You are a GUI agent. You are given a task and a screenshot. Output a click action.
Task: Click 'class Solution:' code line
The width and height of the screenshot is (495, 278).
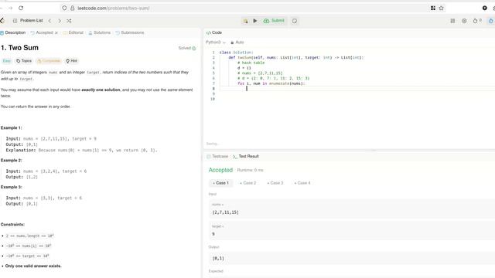pyautogui.click(x=237, y=53)
